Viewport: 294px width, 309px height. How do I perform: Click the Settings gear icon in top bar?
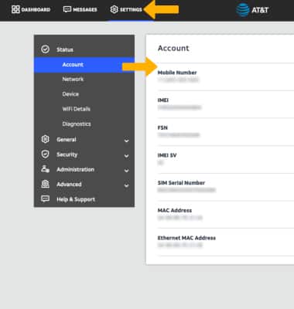pyautogui.click(x=114, y=9)
